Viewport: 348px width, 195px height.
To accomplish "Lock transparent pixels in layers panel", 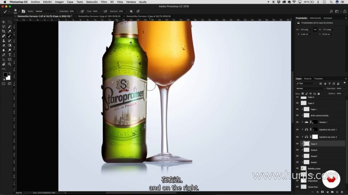I will pos(302,94).
